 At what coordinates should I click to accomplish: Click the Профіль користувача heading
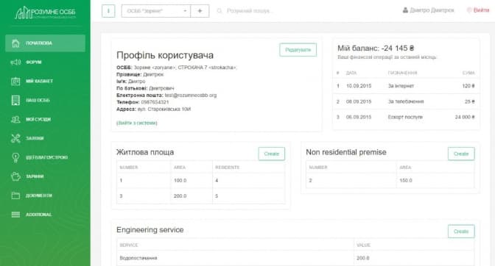pos(165,55)
